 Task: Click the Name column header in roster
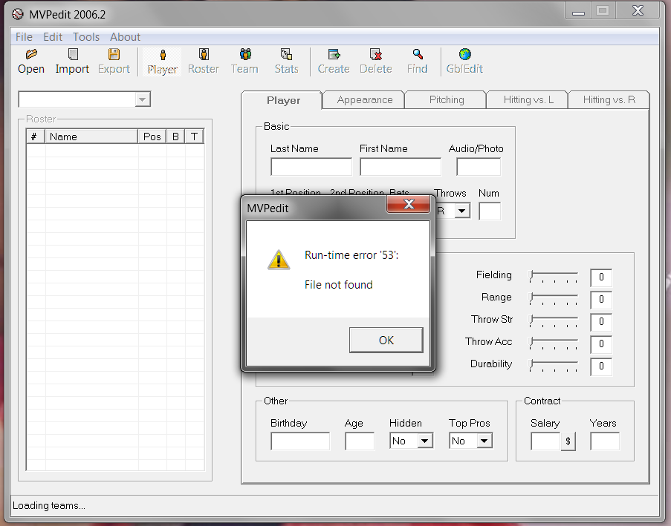coord(91,137)
